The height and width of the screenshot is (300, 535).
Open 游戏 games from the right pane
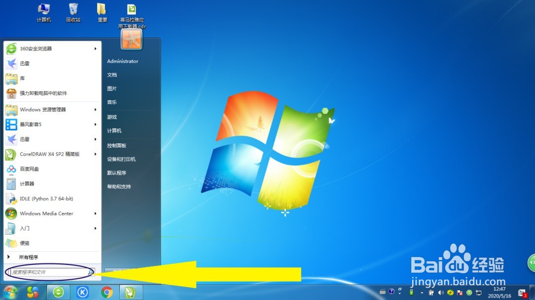point(112,117)
